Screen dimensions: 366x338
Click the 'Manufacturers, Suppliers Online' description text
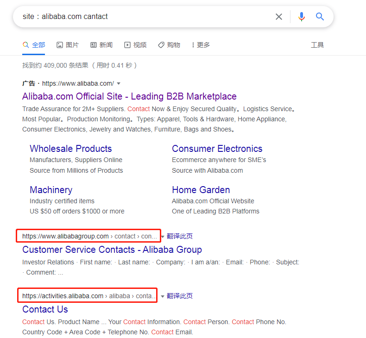tap(76, 160)
